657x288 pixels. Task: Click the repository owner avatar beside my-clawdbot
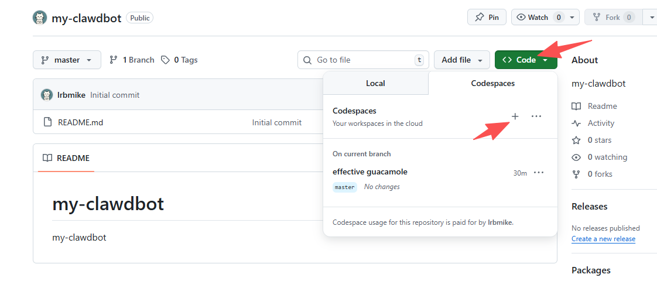pyautogui.click(x=40, y=18)
